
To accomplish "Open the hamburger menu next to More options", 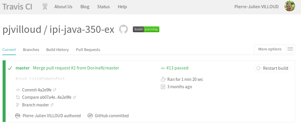I will 290,49.
